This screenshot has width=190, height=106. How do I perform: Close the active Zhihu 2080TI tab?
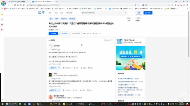point(53,2)
